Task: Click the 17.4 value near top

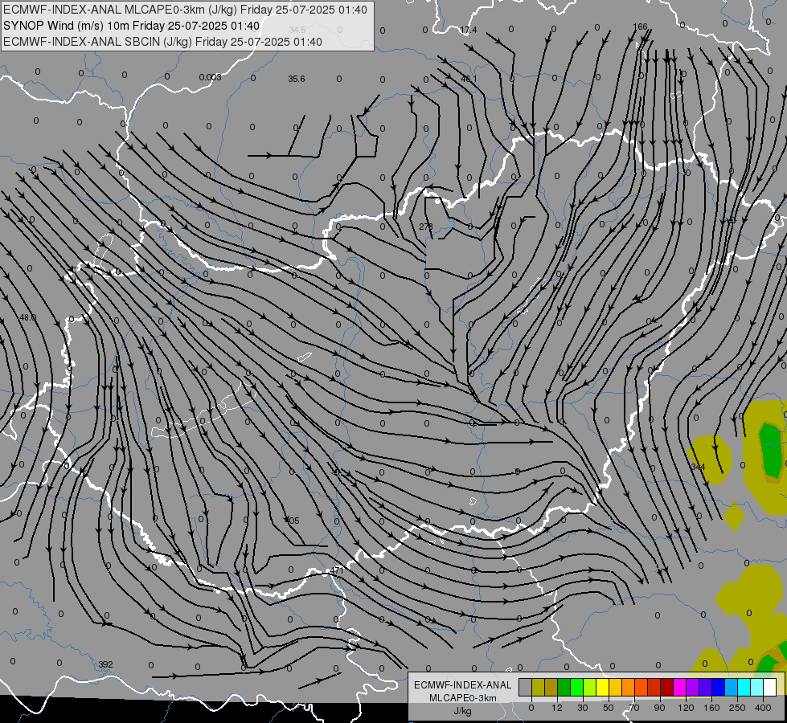Action: point(469,30)
